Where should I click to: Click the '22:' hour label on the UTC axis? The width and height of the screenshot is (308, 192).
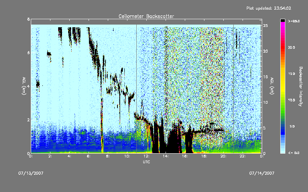[x=243, y=156]
